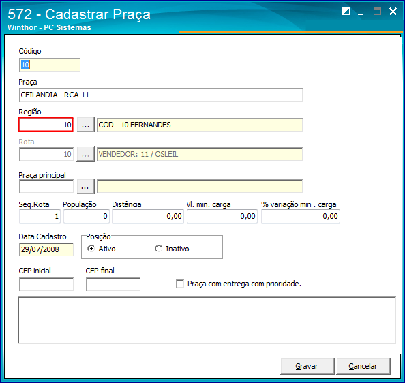This screenshot has height=383, width=405.
Task: Select the Inativo radio button
Action: pos(158,249)
